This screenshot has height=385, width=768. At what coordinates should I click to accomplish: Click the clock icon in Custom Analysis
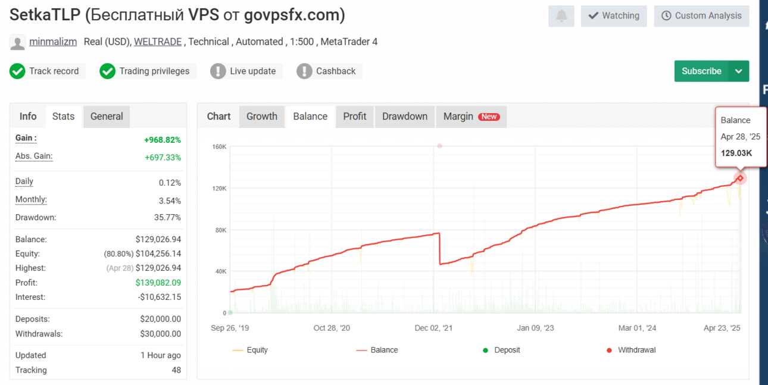pyautogui.click(x=666, y=16)
